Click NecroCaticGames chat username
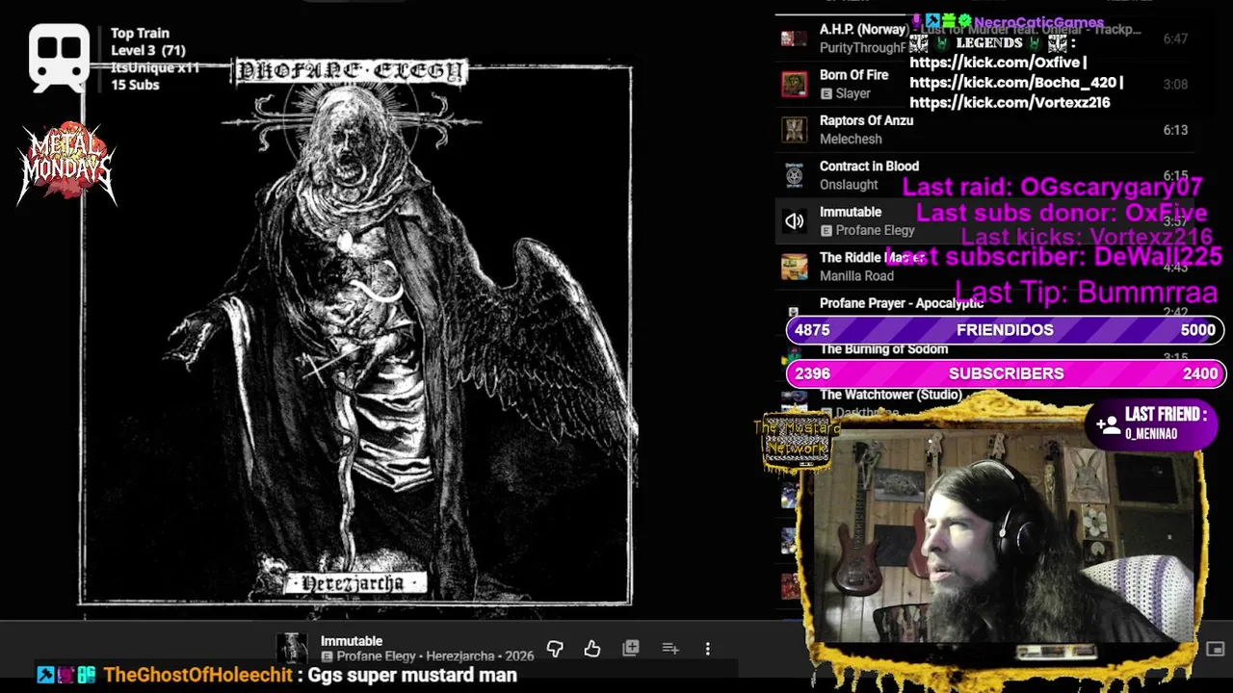 click(x=1038, y=22)
